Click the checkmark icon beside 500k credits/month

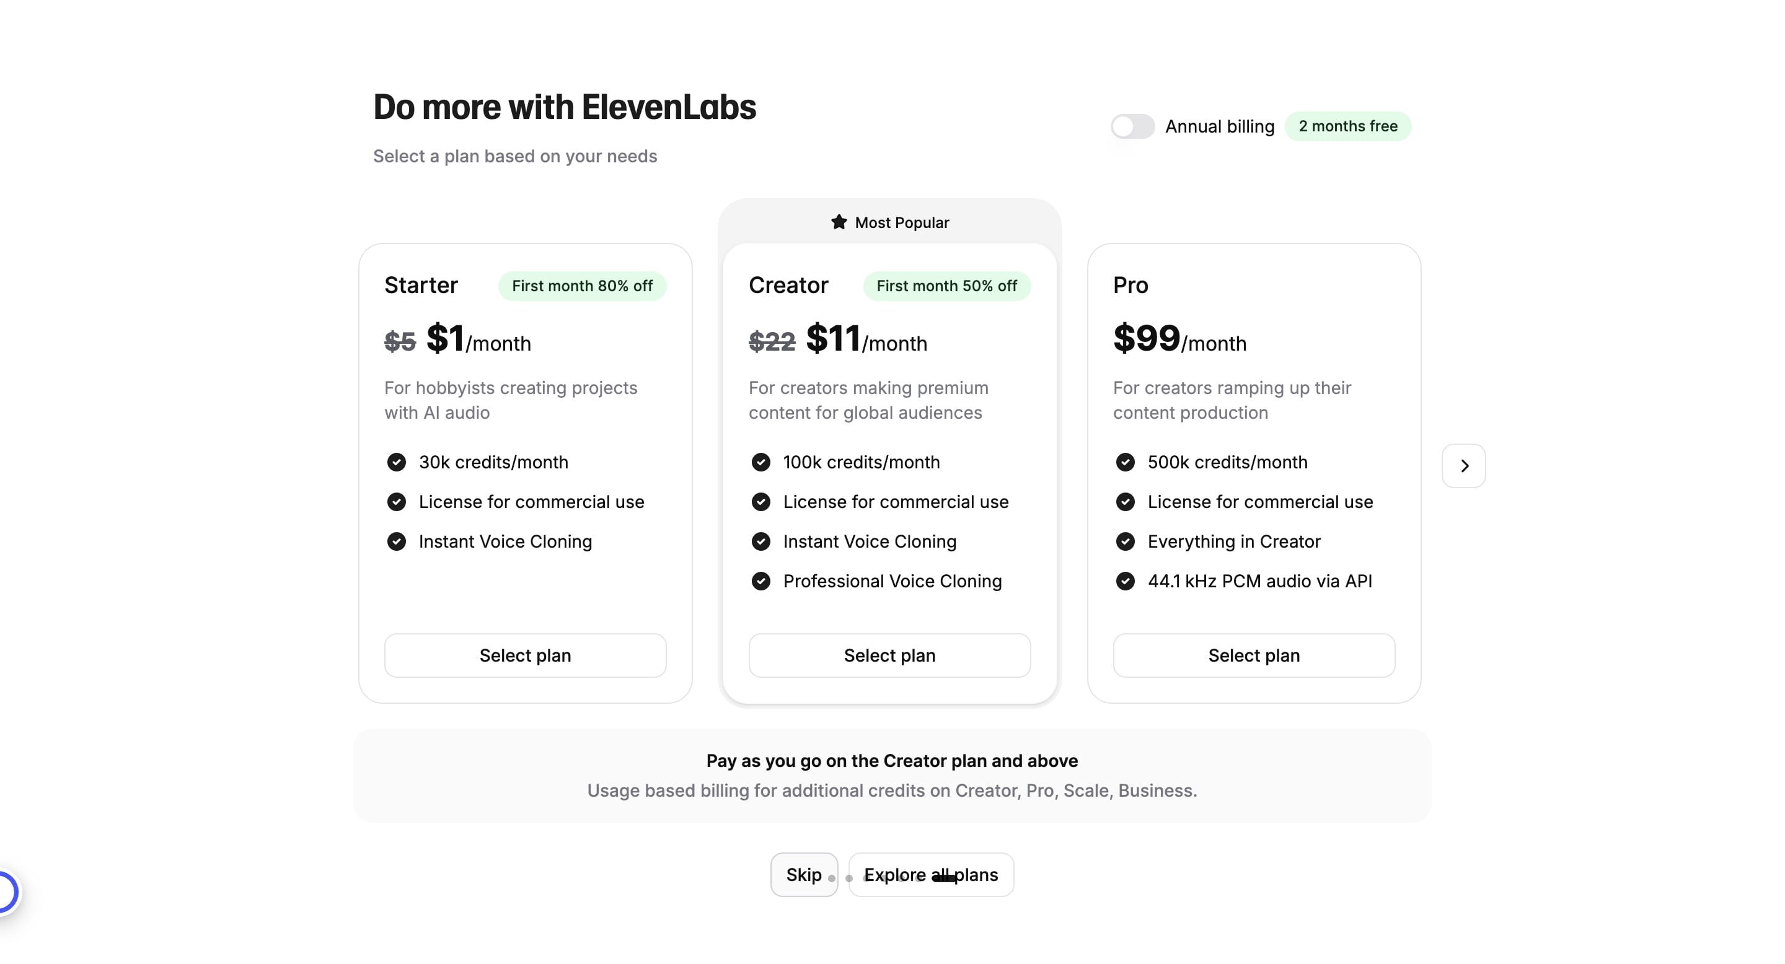tap(1126, 462)
